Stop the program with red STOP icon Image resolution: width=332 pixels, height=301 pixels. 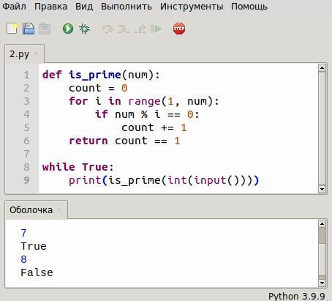click(179, 29)
